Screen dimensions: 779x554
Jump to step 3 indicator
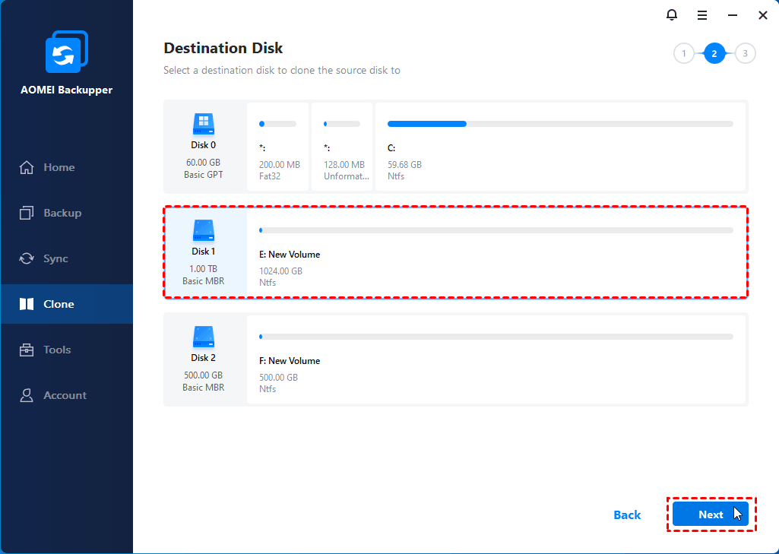[745, 54]
